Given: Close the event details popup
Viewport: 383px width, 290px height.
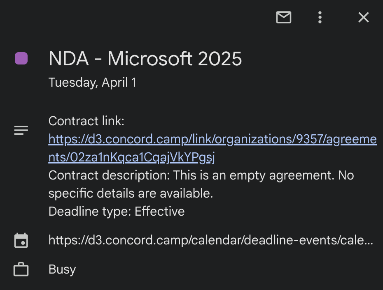Looking at the screenshot, I should pyautogui.click(x=363, y=17).
